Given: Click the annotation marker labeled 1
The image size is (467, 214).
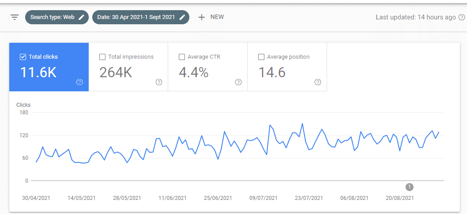Looking at the screenshot, I should [410, 187].
